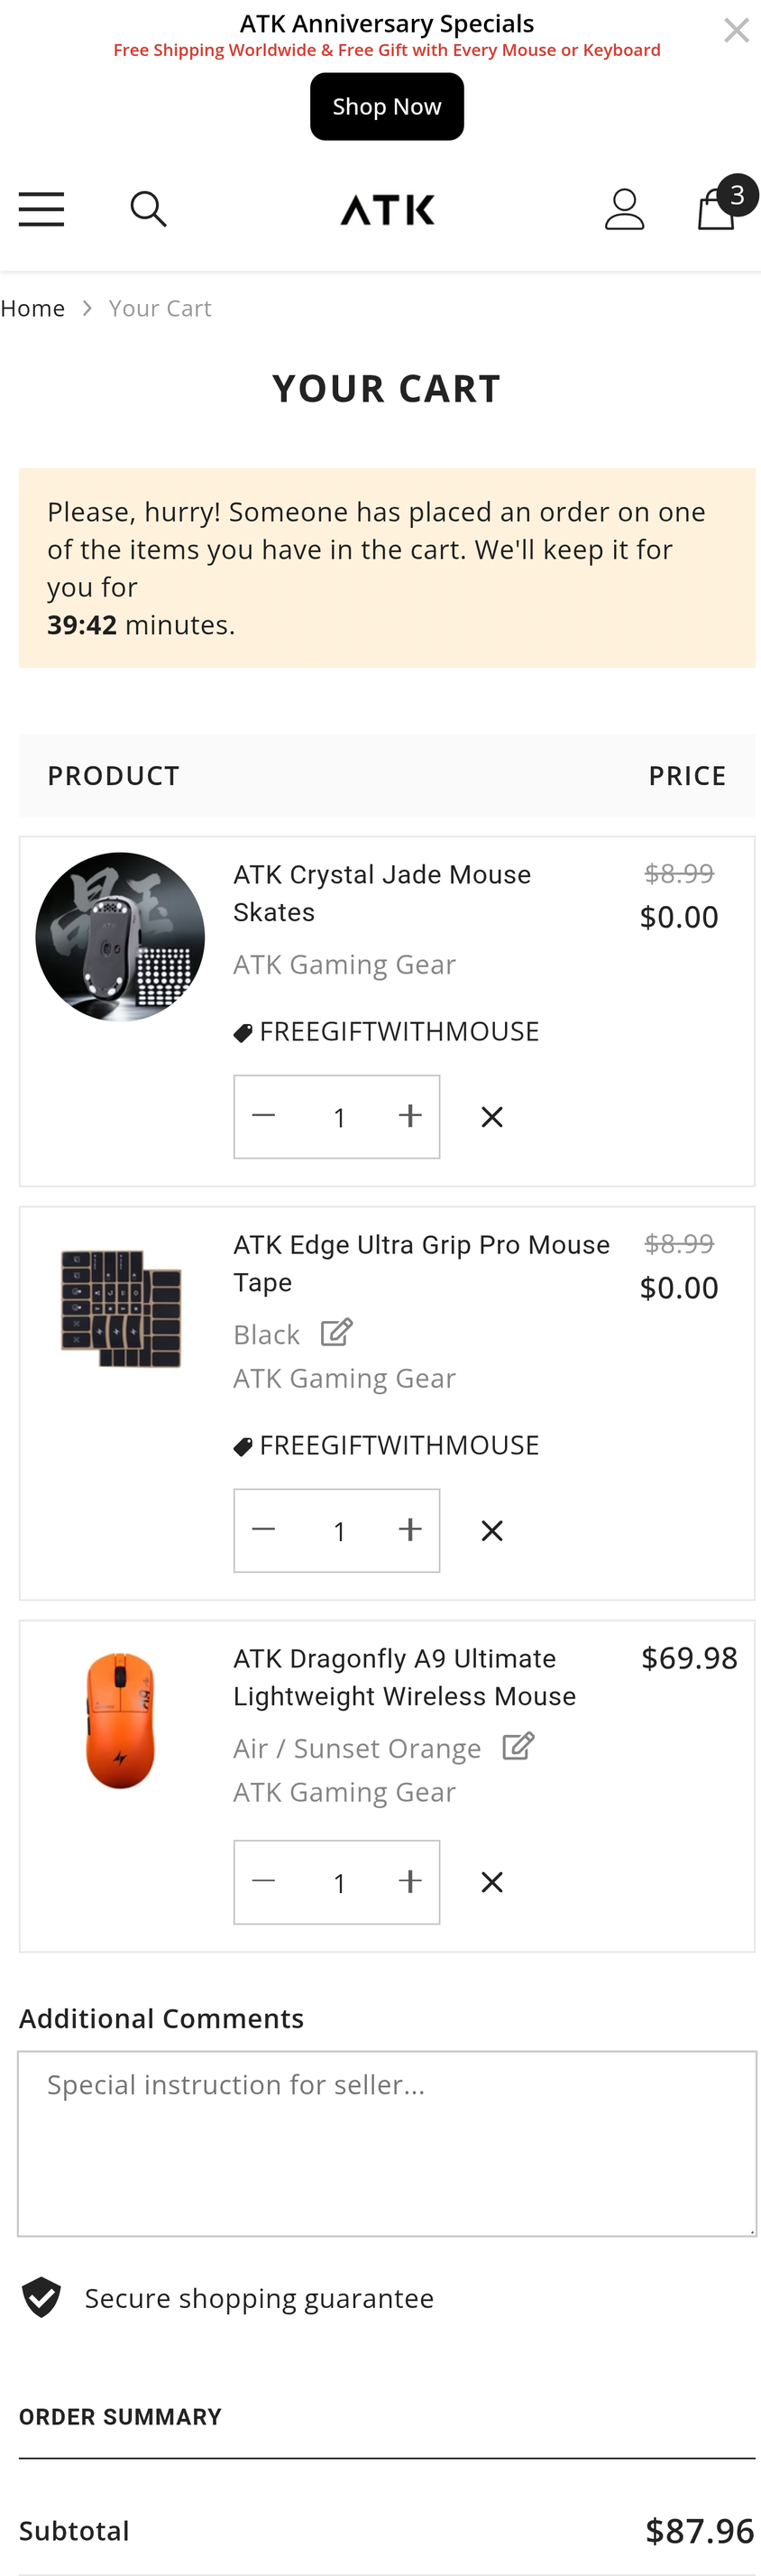Click the special instruction comments field
The height and width of the screenshot is (2576, 761).
coord(387,2144)
